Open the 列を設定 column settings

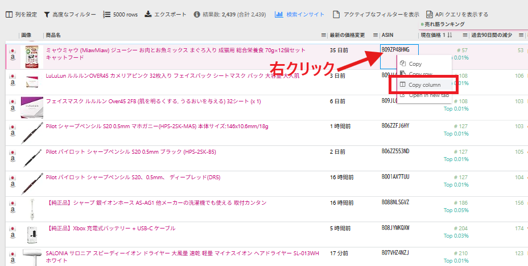pyautogui.click(x=21, y=14)
